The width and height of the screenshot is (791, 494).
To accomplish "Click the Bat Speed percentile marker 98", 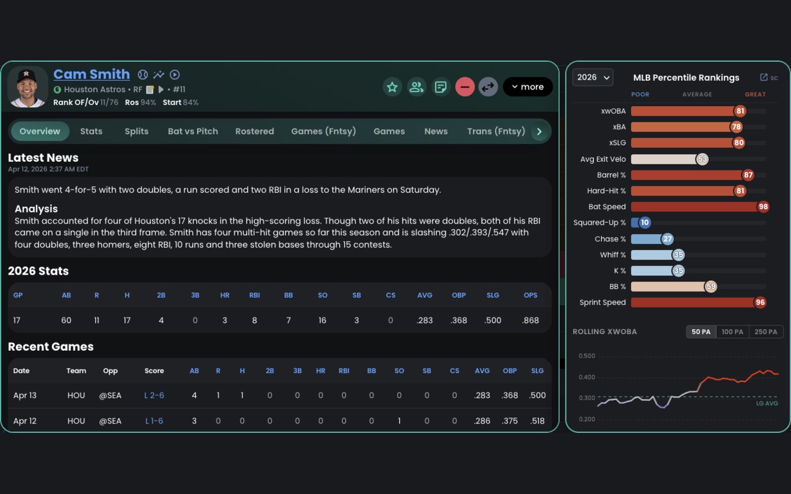I will click(764, 207).
